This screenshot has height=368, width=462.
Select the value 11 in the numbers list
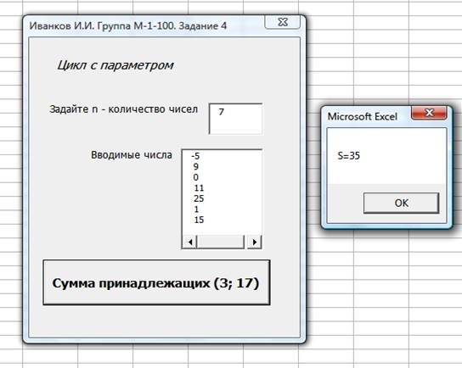(x=199, y=188)
